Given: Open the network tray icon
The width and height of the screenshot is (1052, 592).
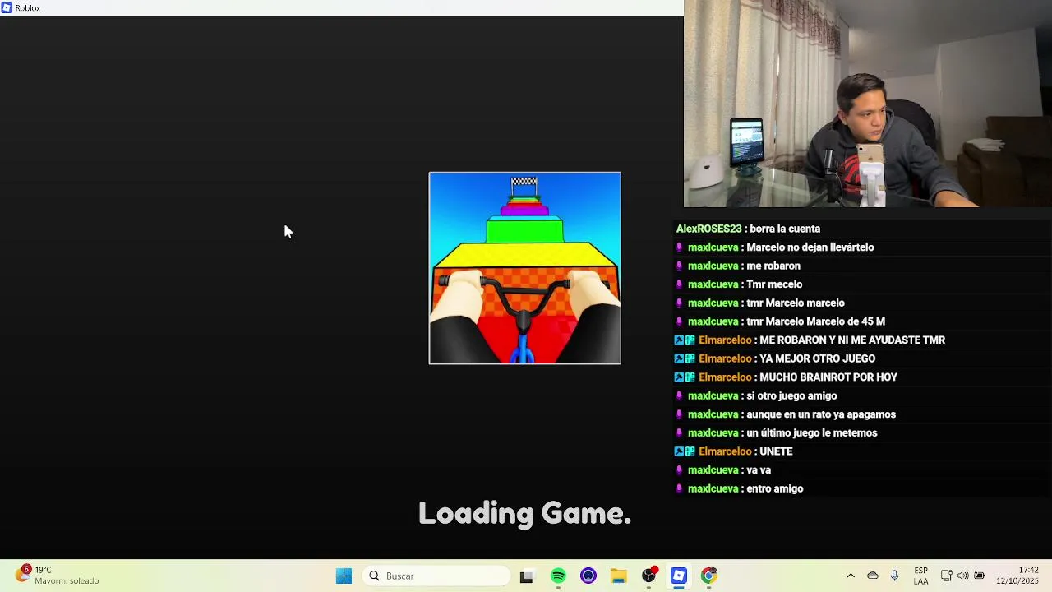Looking at the screenshot, I should point(947,576).
